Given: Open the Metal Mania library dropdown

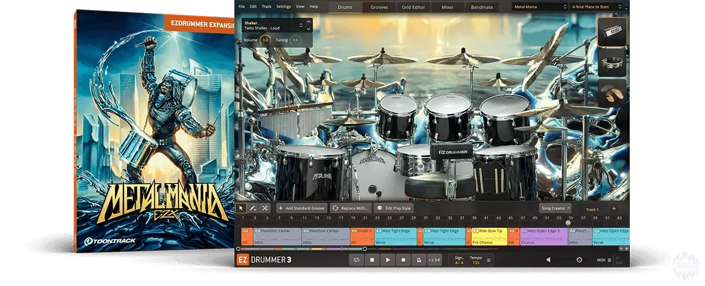Looking at the screenshot, I should tap(539, 7).
